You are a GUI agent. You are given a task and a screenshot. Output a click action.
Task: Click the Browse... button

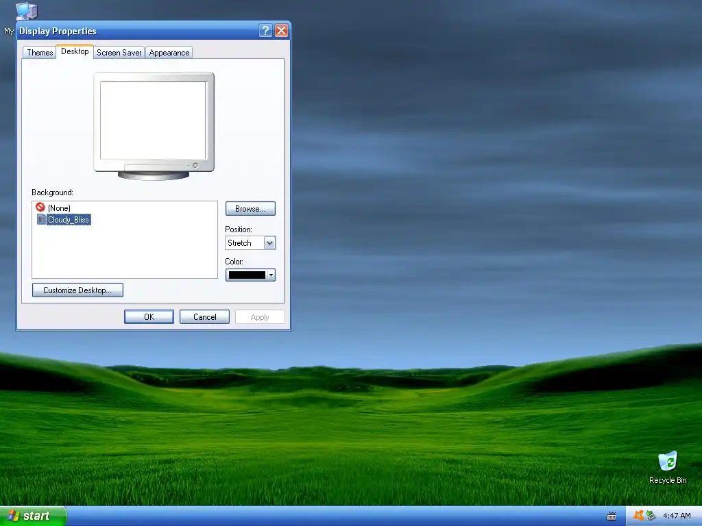tap(250, 208)
